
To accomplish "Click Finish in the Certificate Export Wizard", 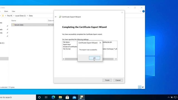I will click(107, 80).
